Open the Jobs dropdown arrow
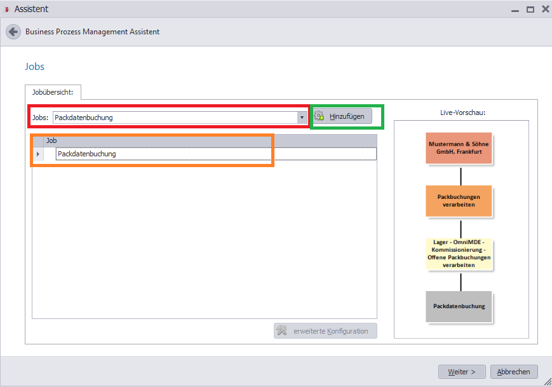 302,118
